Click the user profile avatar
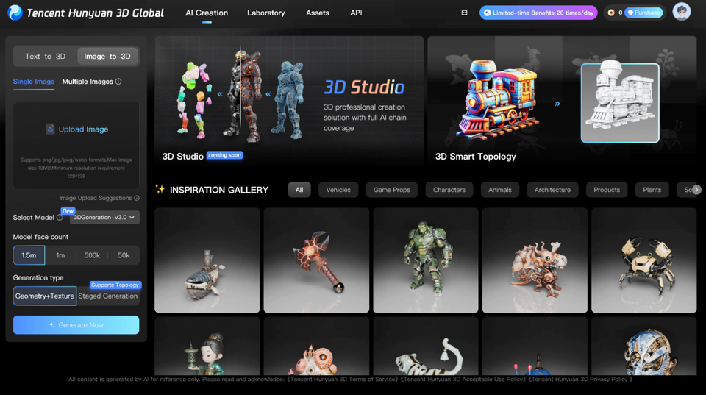706x395 pixels. (x=682, y=13)
